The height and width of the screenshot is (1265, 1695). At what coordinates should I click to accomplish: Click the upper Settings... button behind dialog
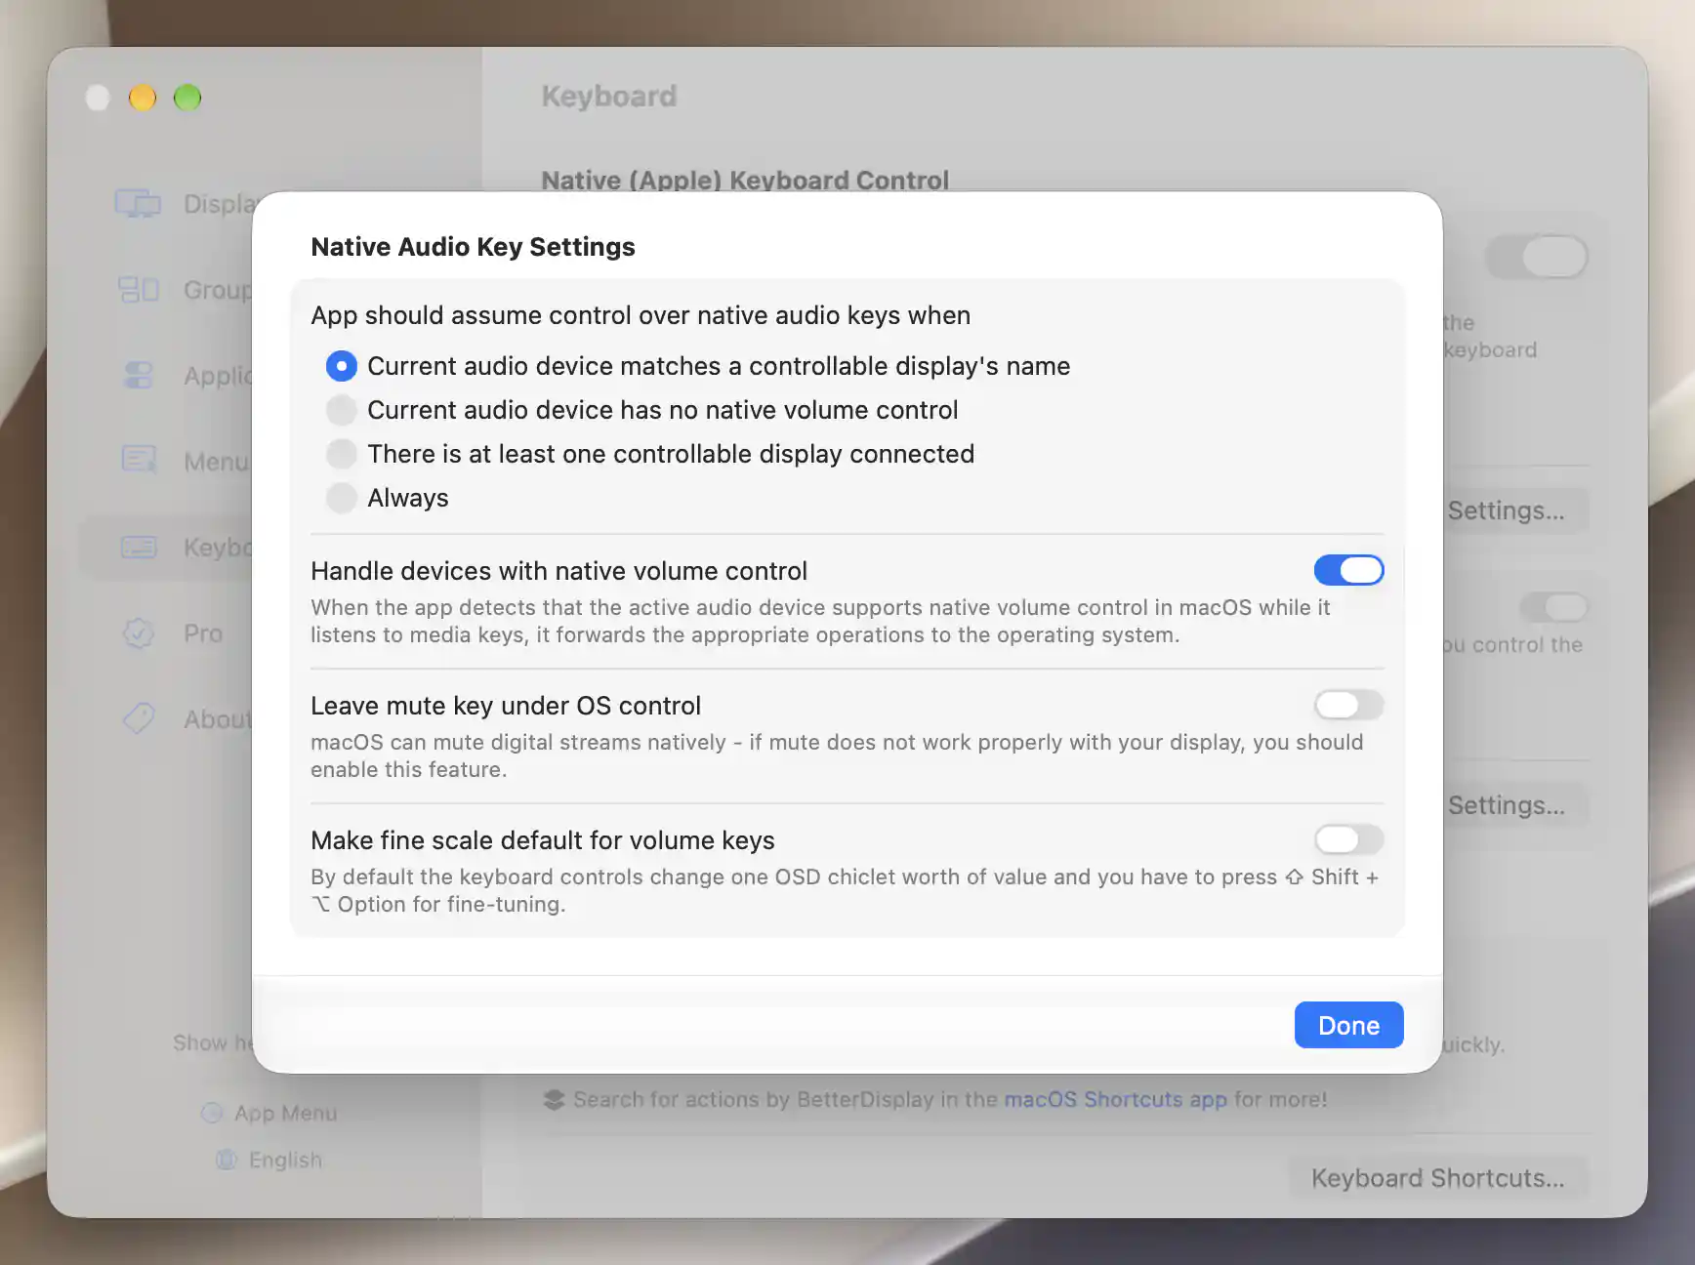pos(1515,510)
